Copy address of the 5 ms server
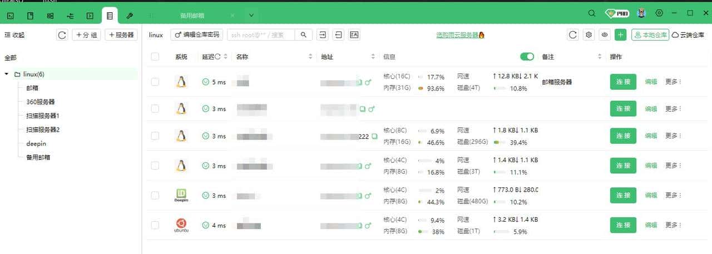Viewport: 712px width, 254px height. pyautogui.click(x=360, y=82)
